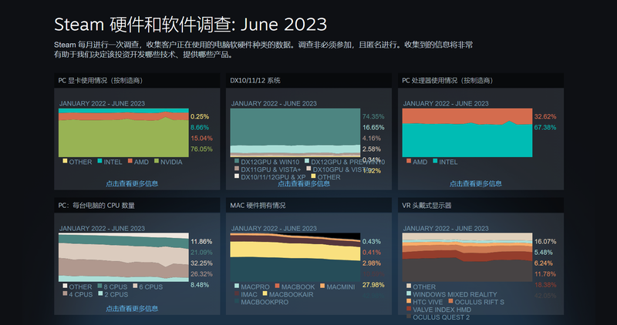
Task: Select OTHER yellow legend swatch in video card chart
Action: (x=65, y=161)
